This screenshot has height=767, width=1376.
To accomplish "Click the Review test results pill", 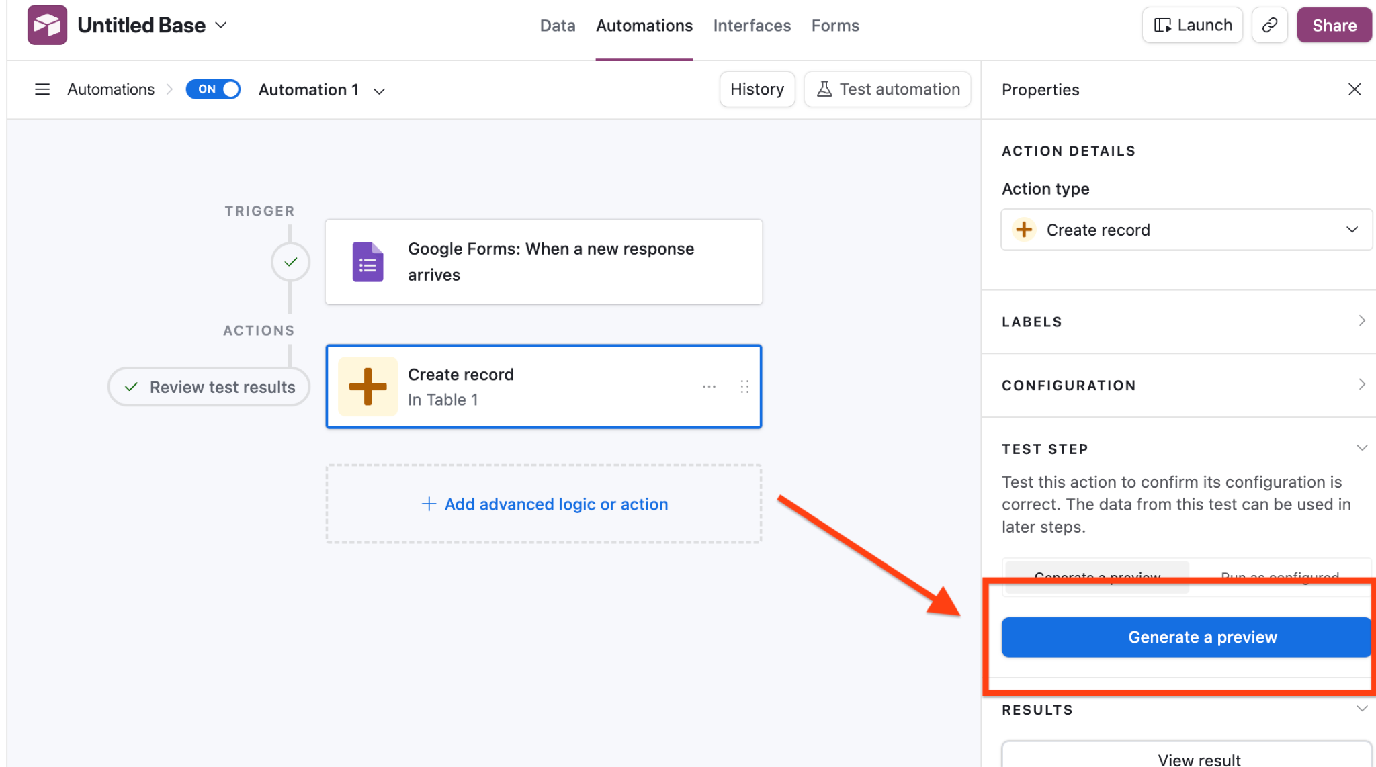I will click(x=208, y=386).
